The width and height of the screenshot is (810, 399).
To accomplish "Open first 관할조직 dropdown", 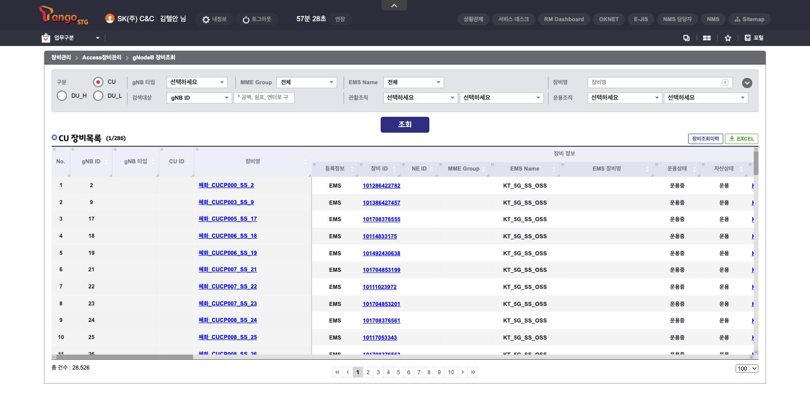I will click(420, 98).
